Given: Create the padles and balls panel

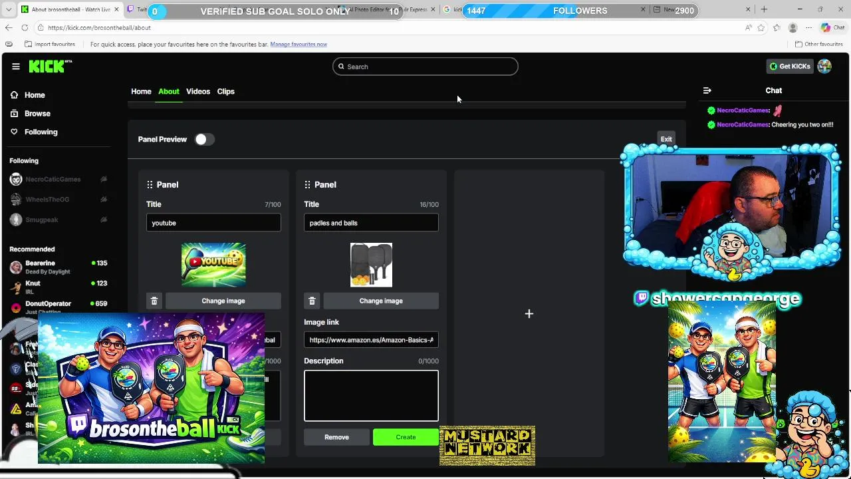Looking at the screenshot, I should (406, 437).
